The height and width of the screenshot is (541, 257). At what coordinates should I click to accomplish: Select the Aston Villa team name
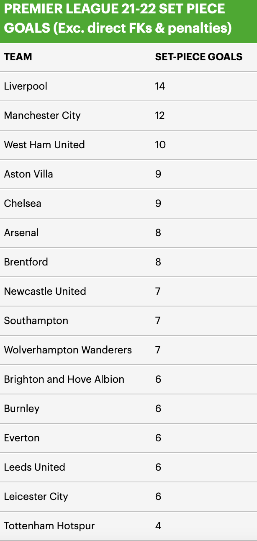28,174
